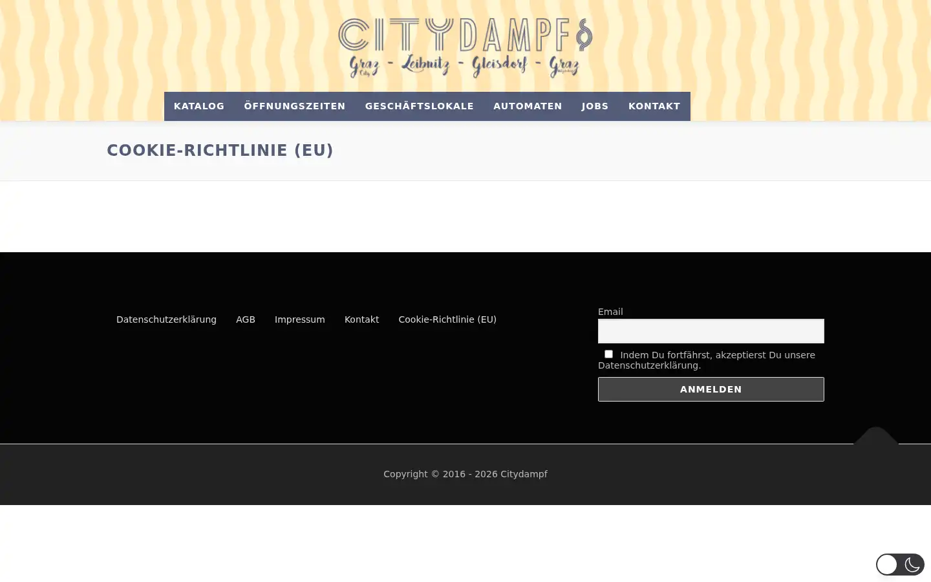Open the AGB footer link
Viewport: 931px width, 582px height.
(x=246, y=319)
